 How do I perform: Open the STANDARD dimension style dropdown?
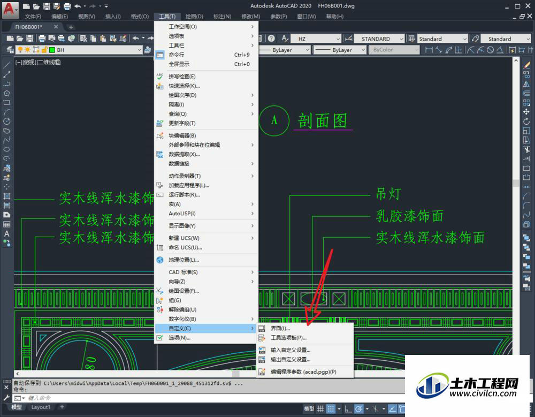[401, 39]
